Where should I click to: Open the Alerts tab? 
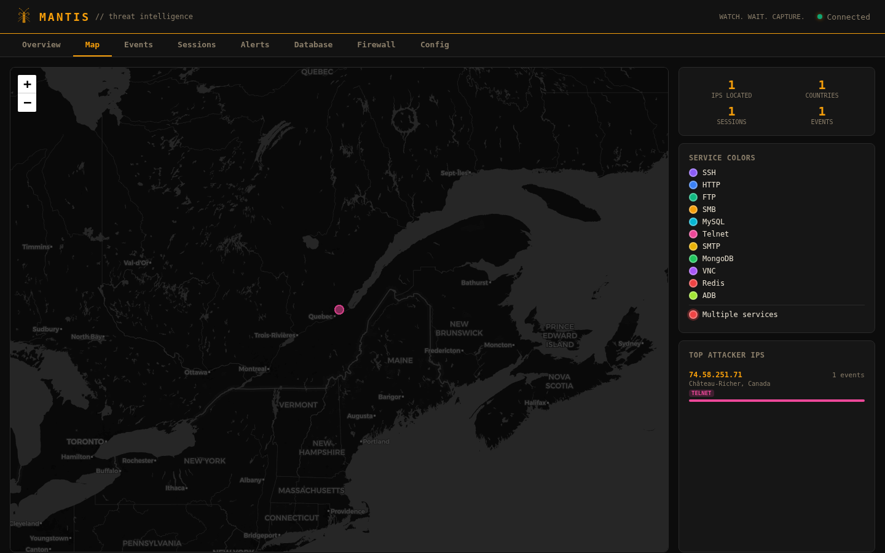255,45
